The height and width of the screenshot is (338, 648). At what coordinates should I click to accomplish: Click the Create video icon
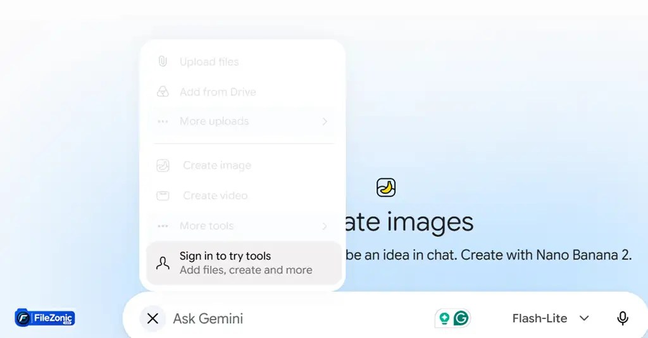pos(163,196)
